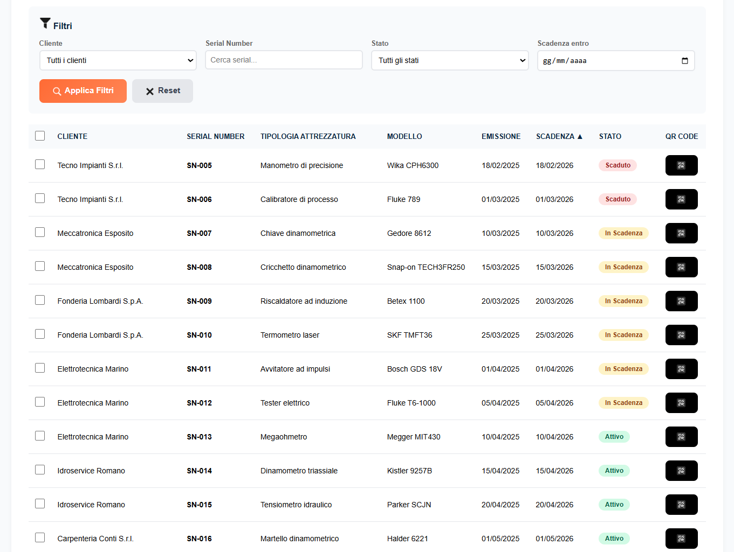View QR code of Betex 1100 row
Viewport: 734px width, 552px height.
[681, 301]
